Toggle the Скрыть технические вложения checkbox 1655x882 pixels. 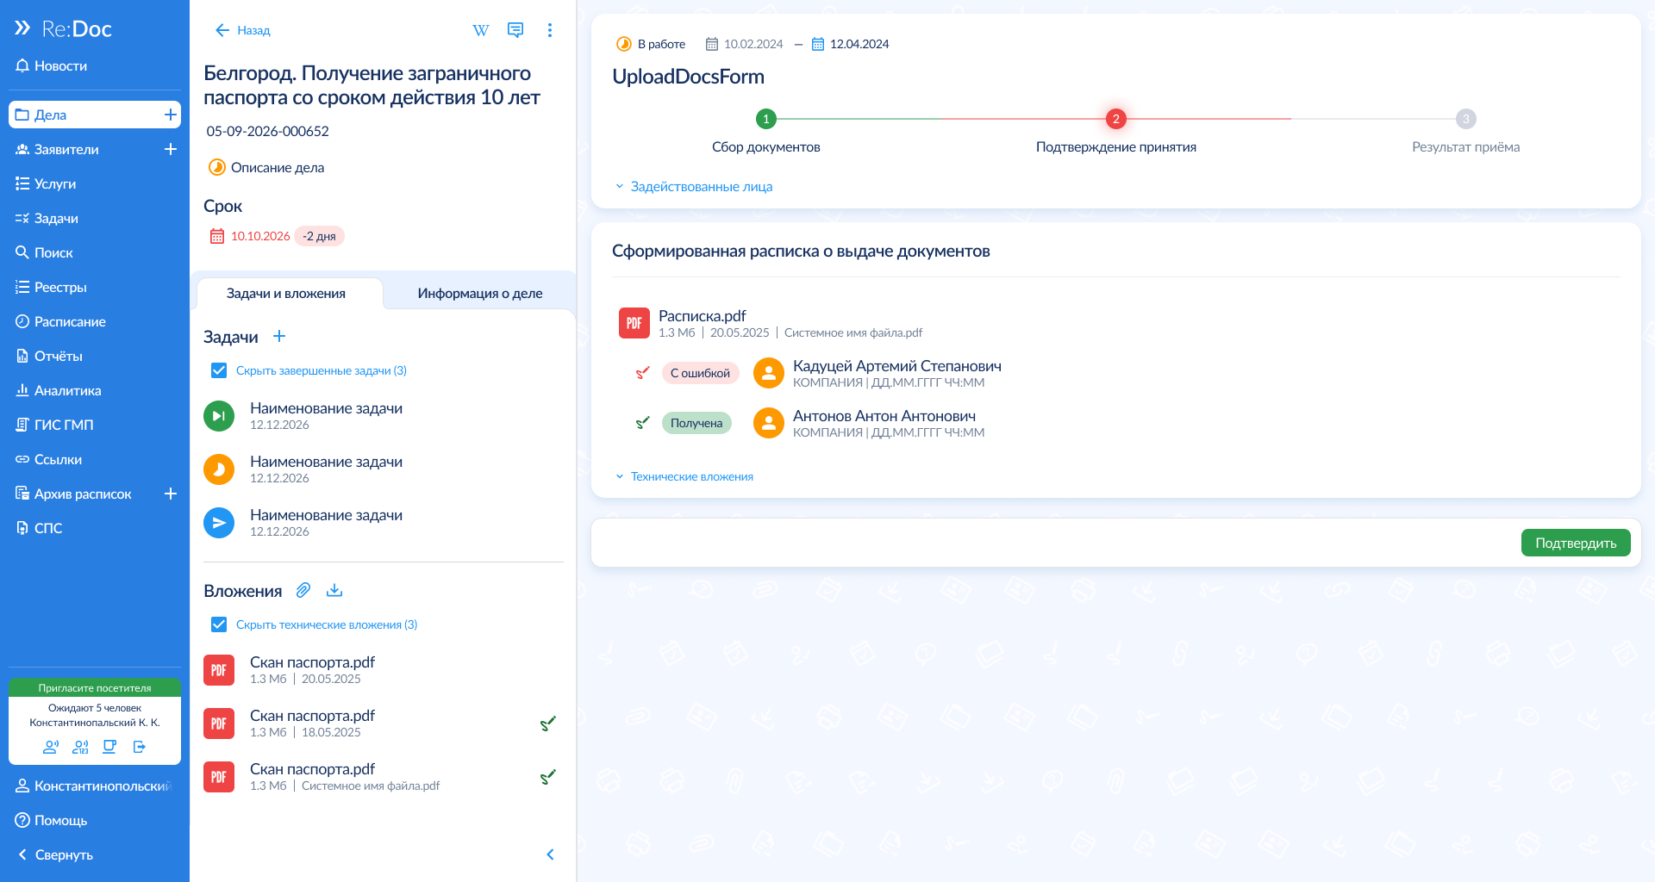coord(219,624)
